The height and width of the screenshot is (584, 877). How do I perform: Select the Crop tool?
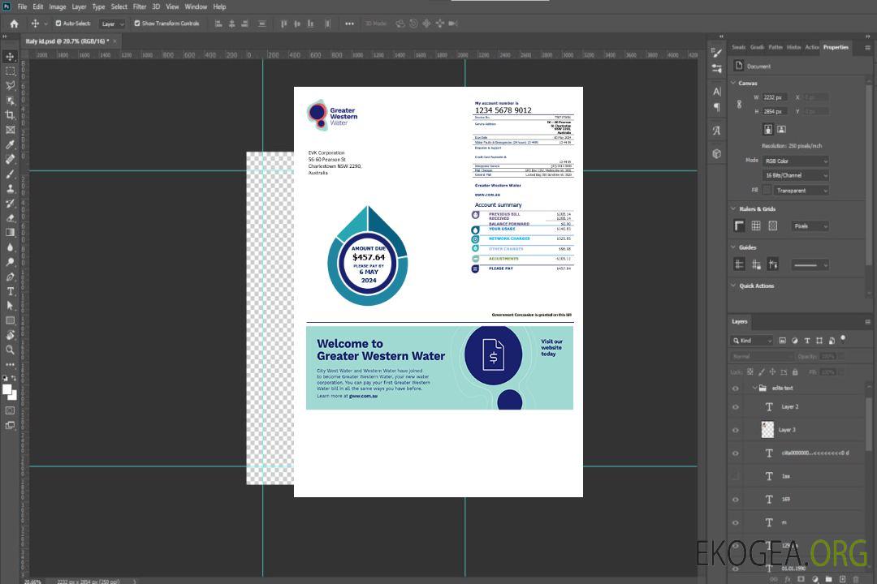coord(10,115)
